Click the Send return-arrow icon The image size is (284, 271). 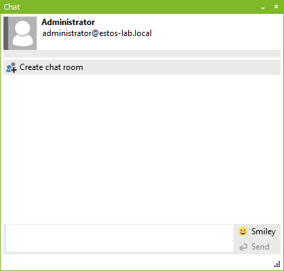[243, 247]
